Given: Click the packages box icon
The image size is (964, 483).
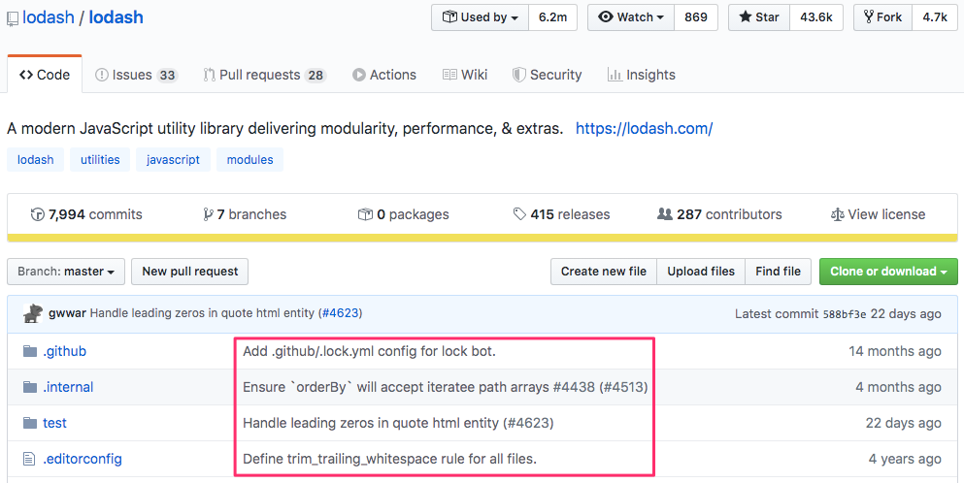Looking at the screenshot, I should pyautogui.click(x=365, y=214).
